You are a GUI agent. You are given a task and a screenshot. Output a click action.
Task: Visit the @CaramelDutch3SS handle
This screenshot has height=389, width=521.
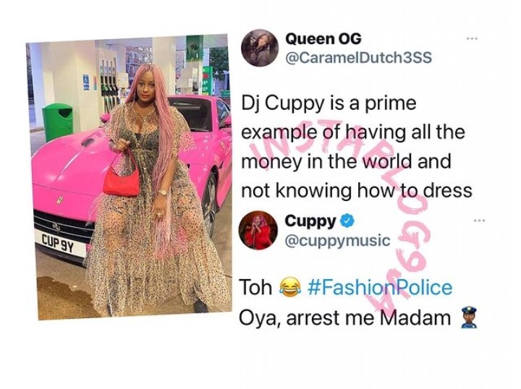(358, 58)
